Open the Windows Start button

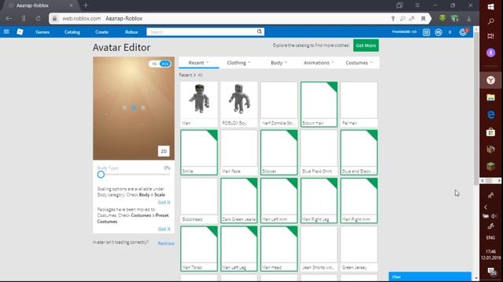490,7
